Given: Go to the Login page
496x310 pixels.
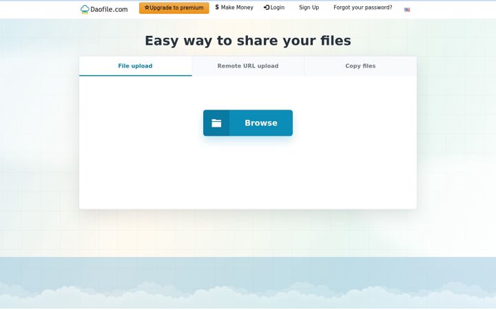Looking at the screenshot, I should 274,8.
